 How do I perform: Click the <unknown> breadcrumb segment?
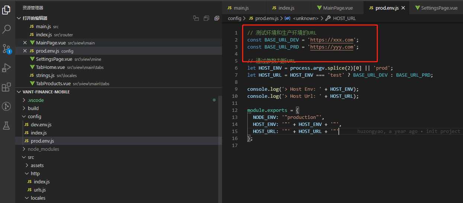[305, 18]
